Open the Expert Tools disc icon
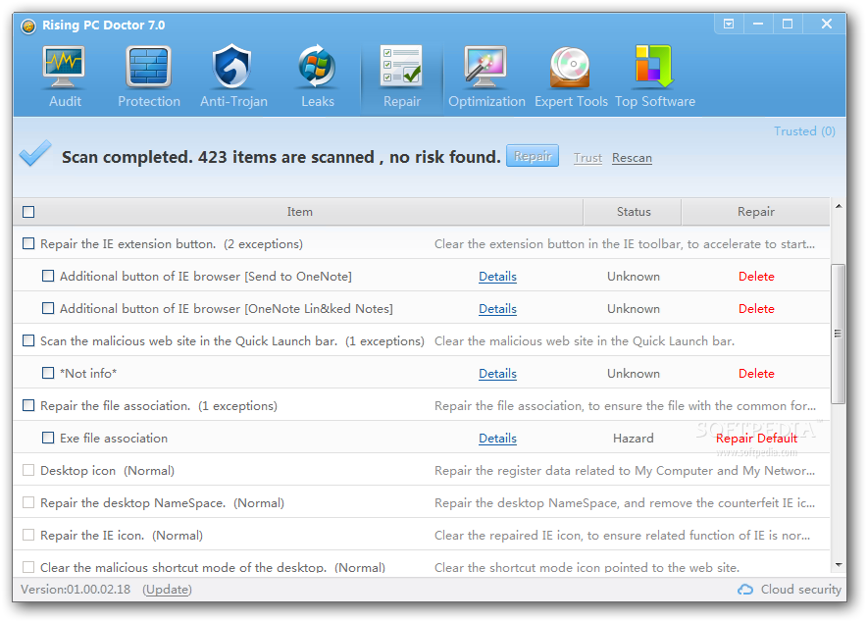Viewport: 867px width, 622px height. [x=571, y=68]
